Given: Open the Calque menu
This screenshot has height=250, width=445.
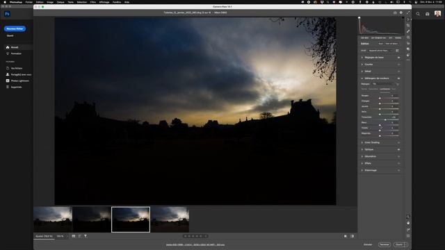Looking at the screenshot, I should tap(60, 2).
